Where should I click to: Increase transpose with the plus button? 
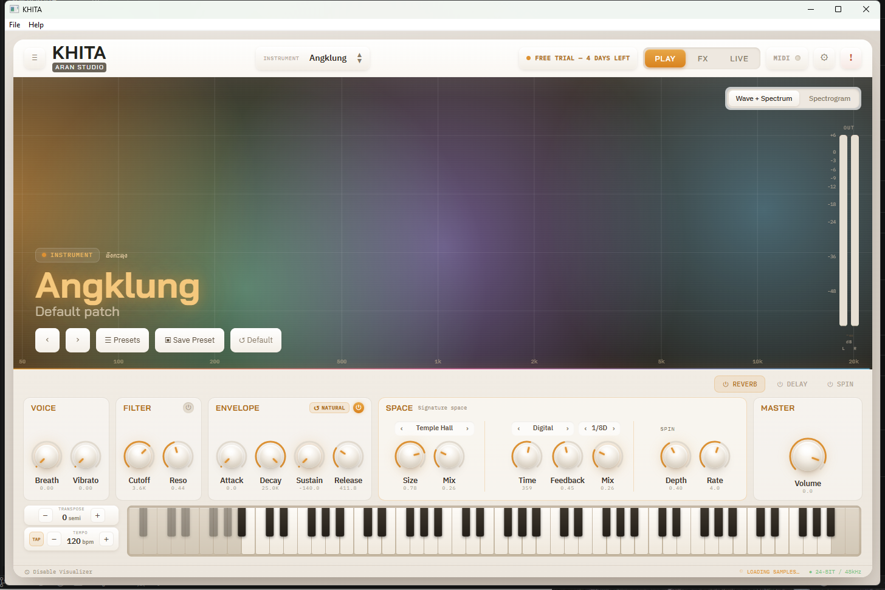(x=97, y=516)
